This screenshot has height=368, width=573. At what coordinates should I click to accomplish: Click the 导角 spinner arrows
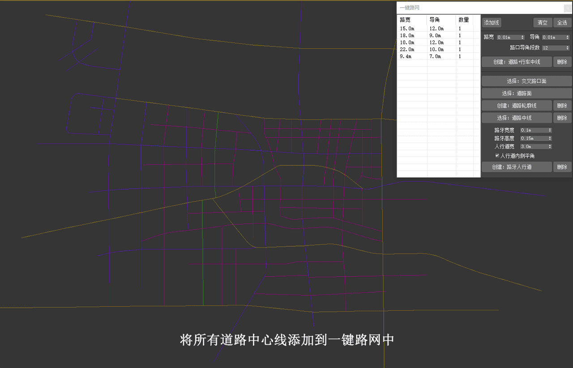[x=568, y=38]
